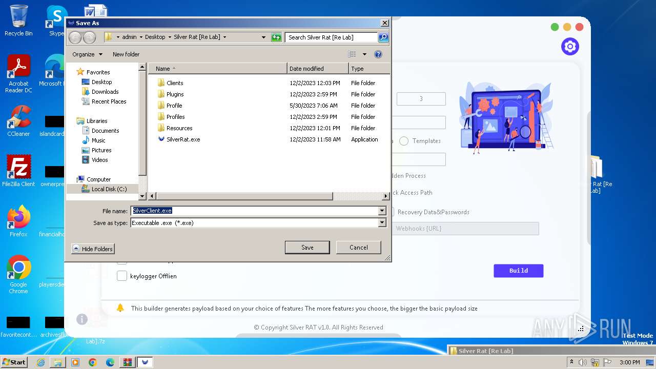Hide Folders in Save As dialog
656x369 pixels.
93,249
